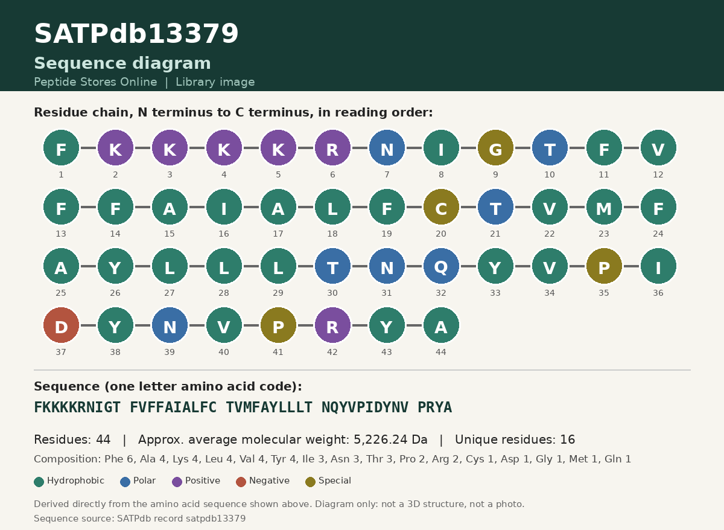Click the isoleucine I residue circle numbered 36
This screenshot has height=530, width=724.
point(658,266)
